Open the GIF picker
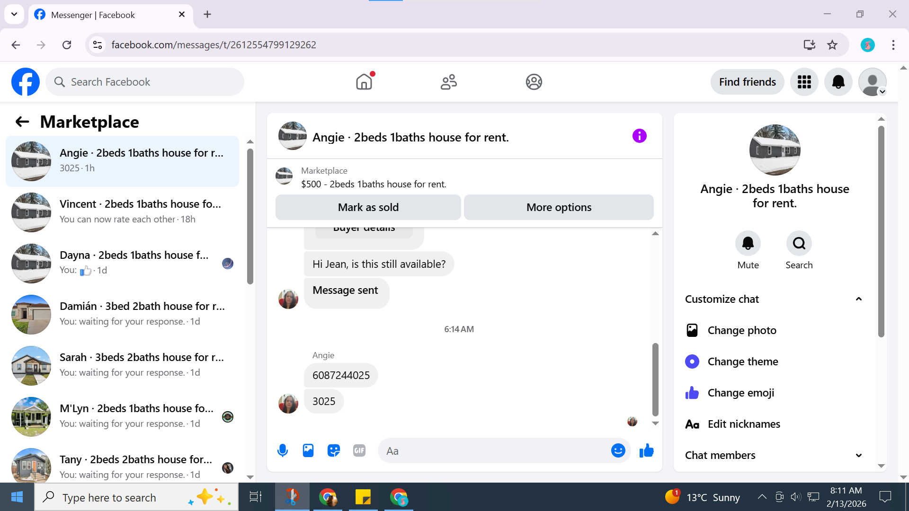909x511 pixels. [359, 450]
